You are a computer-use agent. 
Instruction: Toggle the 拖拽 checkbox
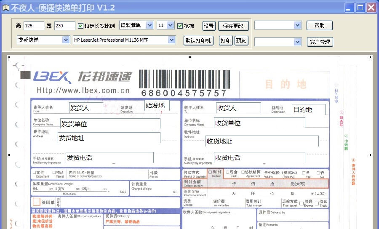coord(180,26)
